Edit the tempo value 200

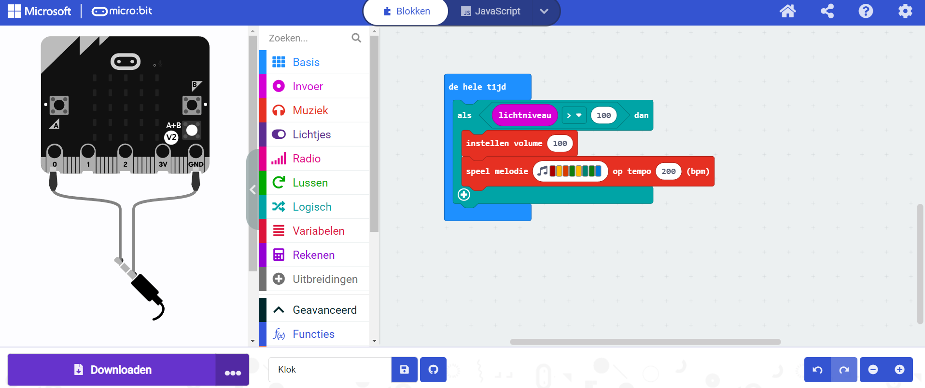(x=669, y=171)
